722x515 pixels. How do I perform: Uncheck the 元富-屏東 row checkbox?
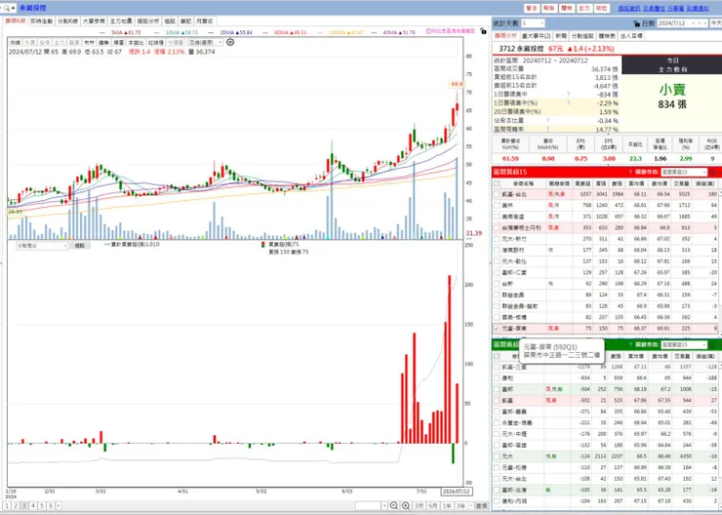(497, 329)
